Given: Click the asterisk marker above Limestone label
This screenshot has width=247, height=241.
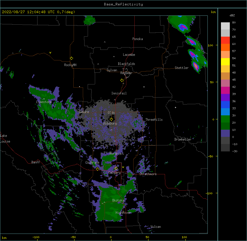Looking at the screenshot, I should (x=44, y=99).
